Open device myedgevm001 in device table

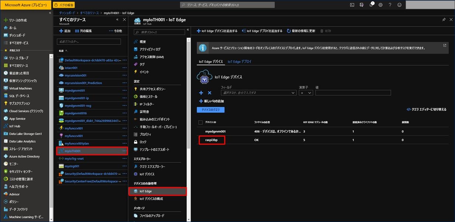(x=215, y=131)
